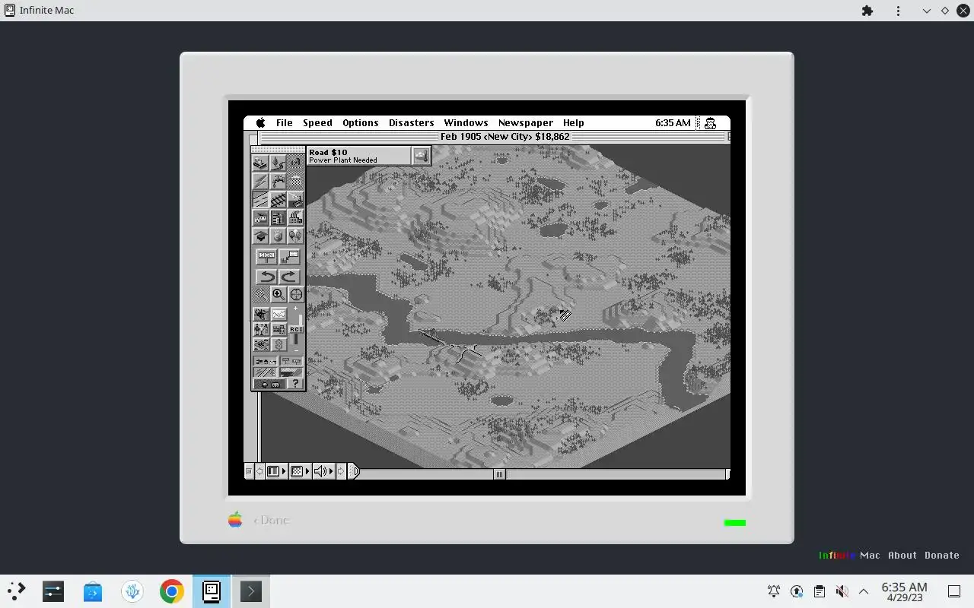Open the Options menu
Image resolution: width=974 pixels, height=608 pixels.
click(x=361, y=123)
